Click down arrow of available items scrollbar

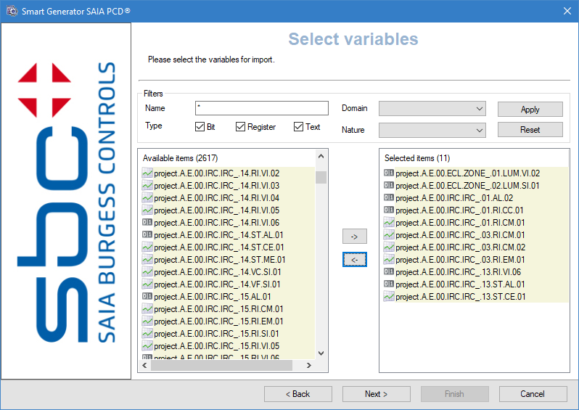(321, 353)
